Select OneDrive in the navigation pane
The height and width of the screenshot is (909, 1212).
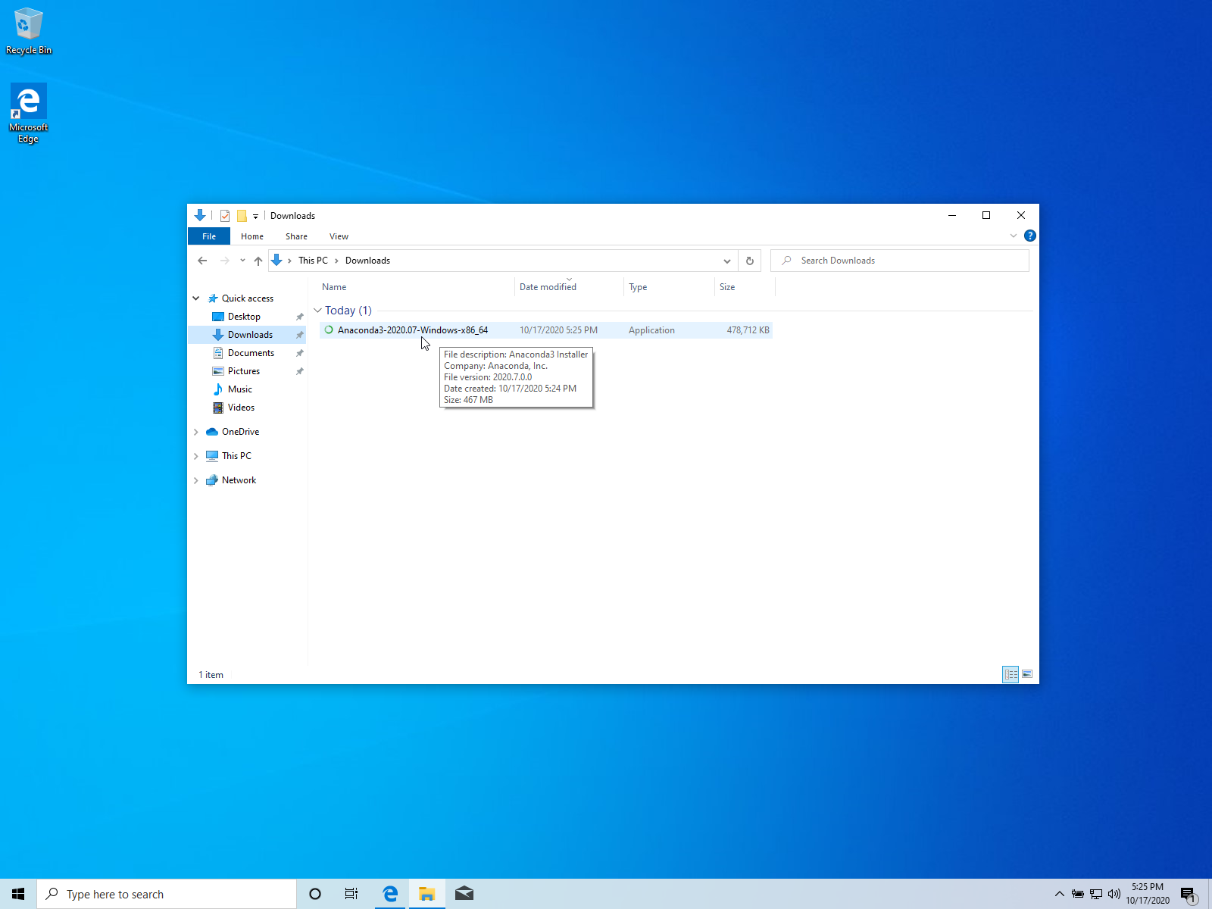point(240,432)
